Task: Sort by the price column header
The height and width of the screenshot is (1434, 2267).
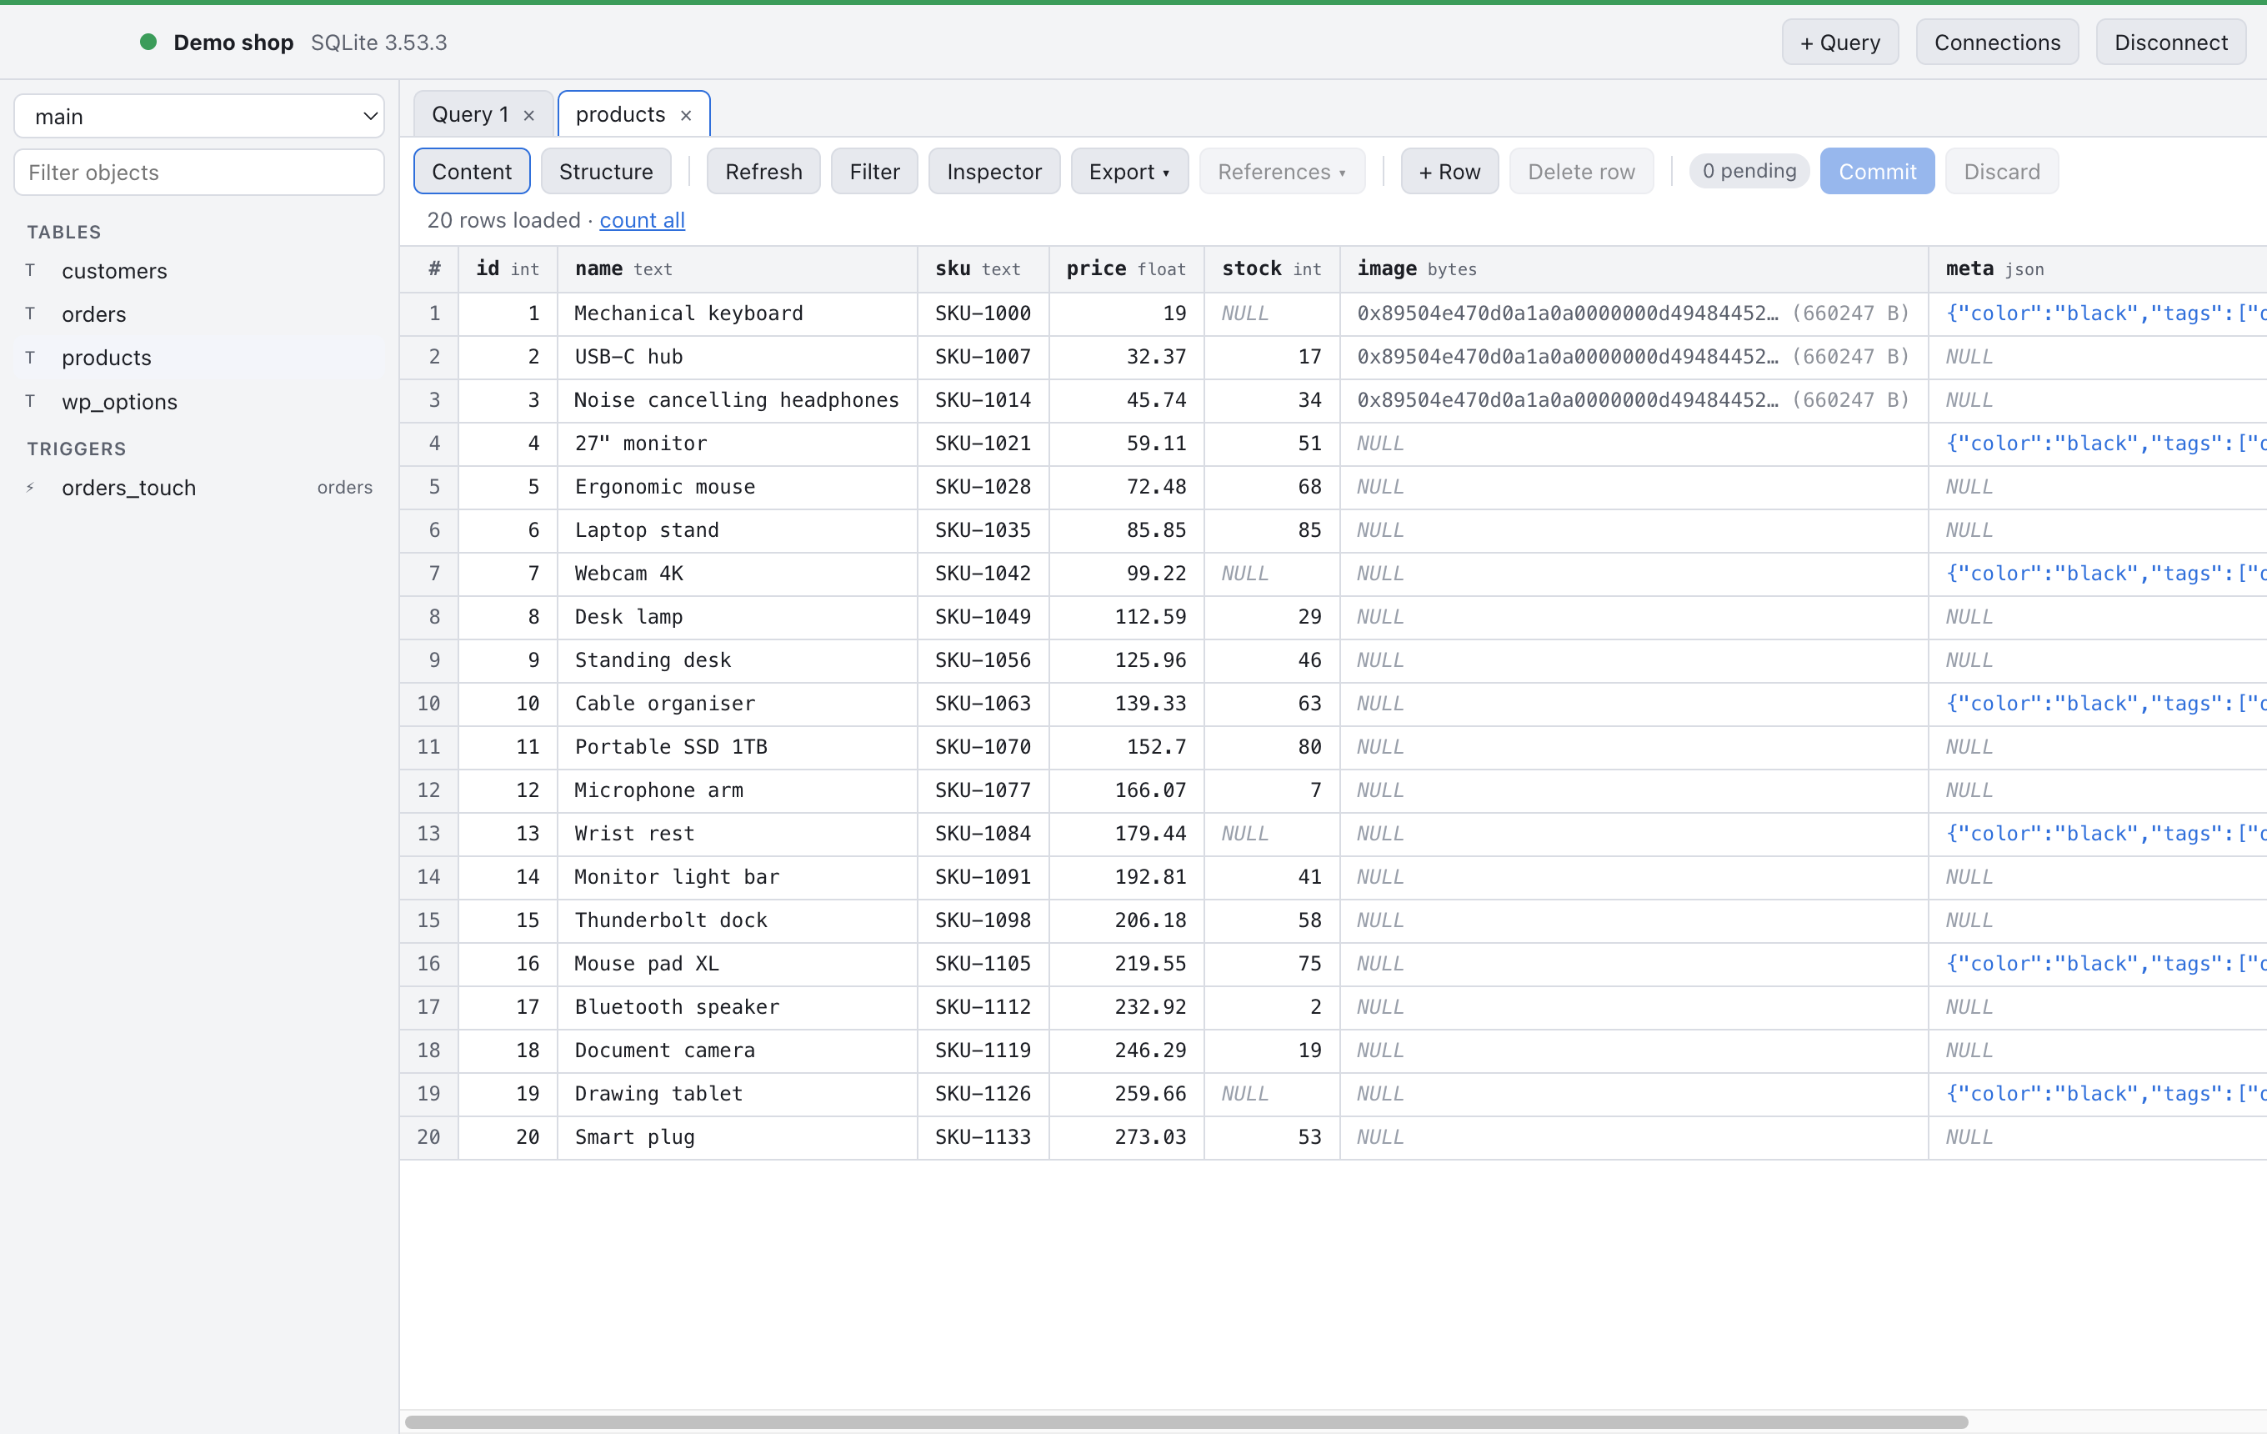Action: pos(1126,269)
